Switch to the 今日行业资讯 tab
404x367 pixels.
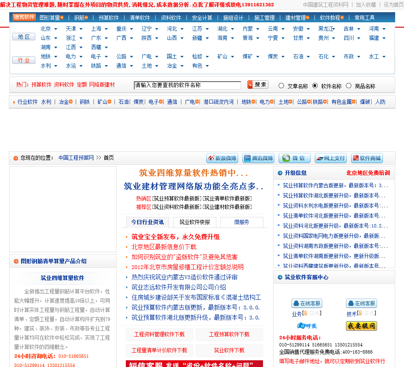(147, 222)
